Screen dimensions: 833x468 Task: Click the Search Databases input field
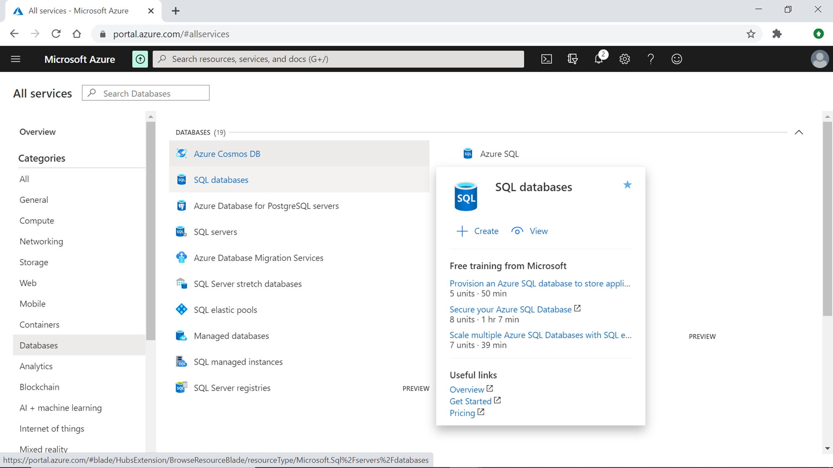click(145, 93)
